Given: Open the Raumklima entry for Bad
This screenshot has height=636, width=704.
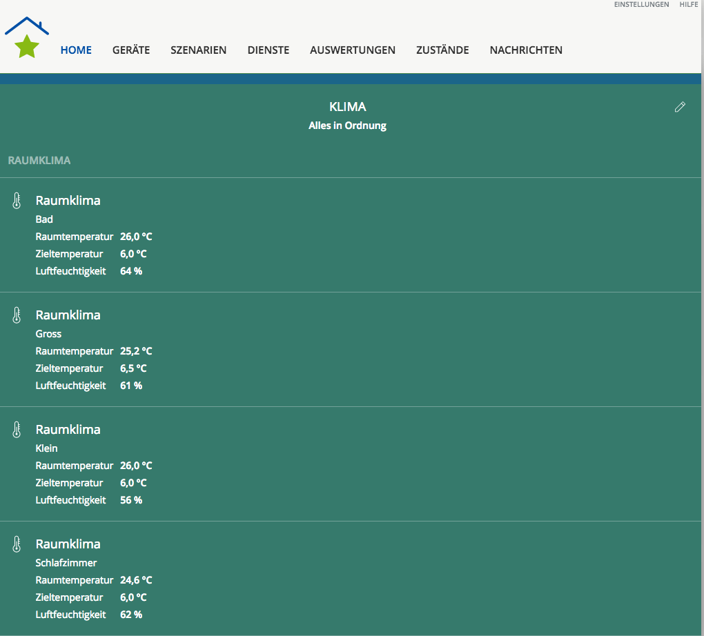Looking at the screenshot, I should point(68,201).
